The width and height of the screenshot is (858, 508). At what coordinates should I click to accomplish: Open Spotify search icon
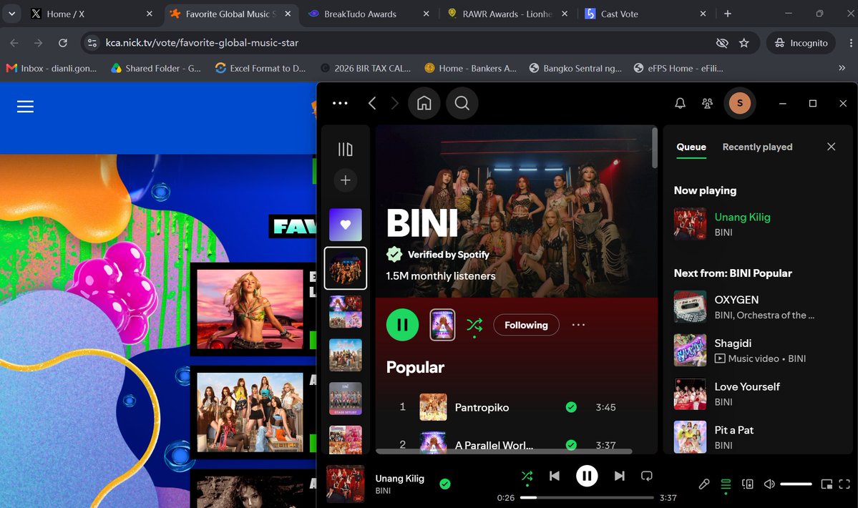[x=462, y=103]
